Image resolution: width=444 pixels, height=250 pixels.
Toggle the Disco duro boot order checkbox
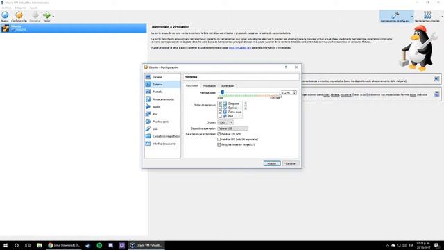220,112
